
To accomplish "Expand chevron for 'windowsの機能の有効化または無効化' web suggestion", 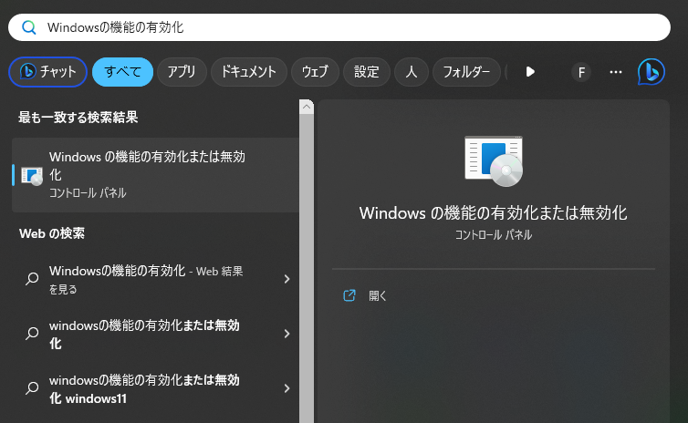I will coord(287,334).
